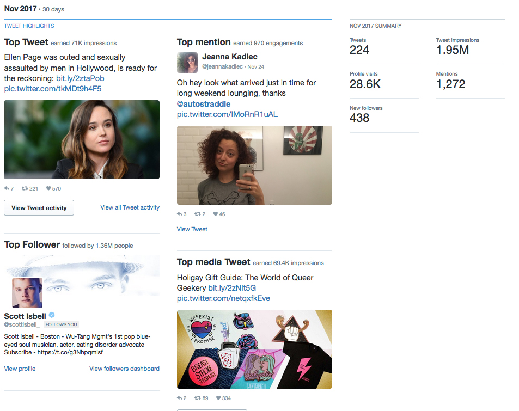Click the heart icon showing 570 likes
The image size is (519, 411).
(48, 188)
